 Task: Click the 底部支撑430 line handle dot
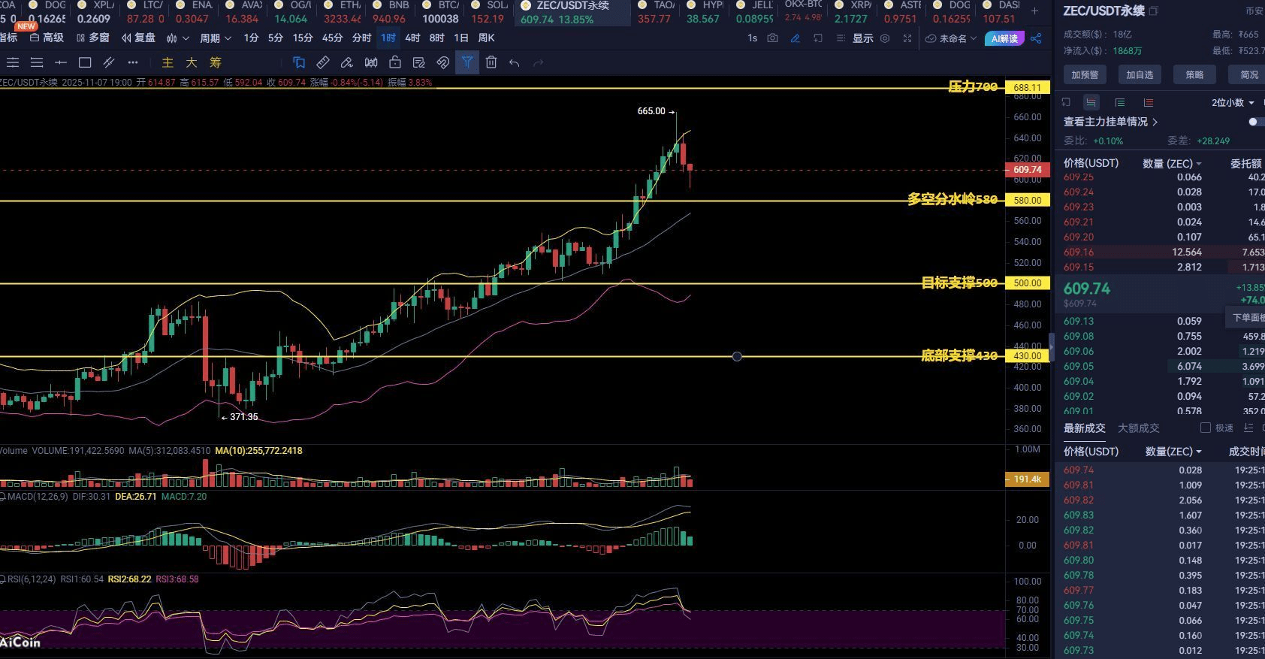click(x=737, y=356)
